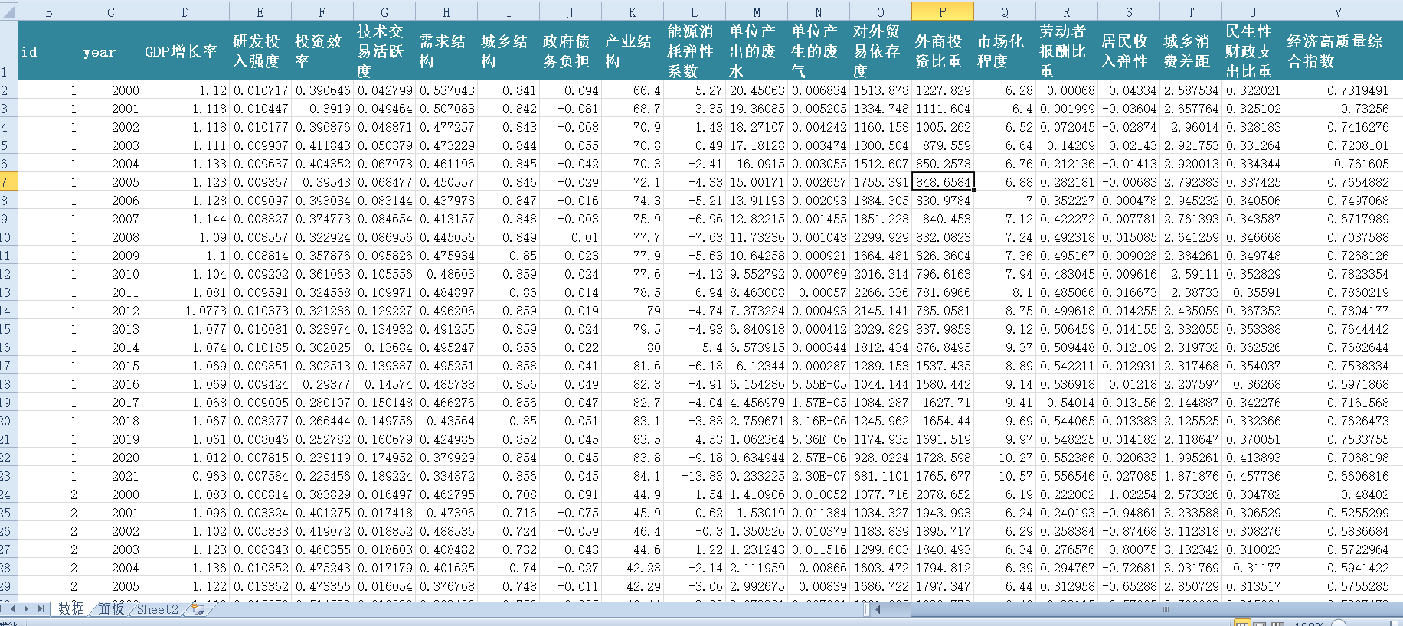The width and height of the screenshot is (1403, 626).
Task: Switch to the 面板 sheet tab
Action: click(111, 609)
